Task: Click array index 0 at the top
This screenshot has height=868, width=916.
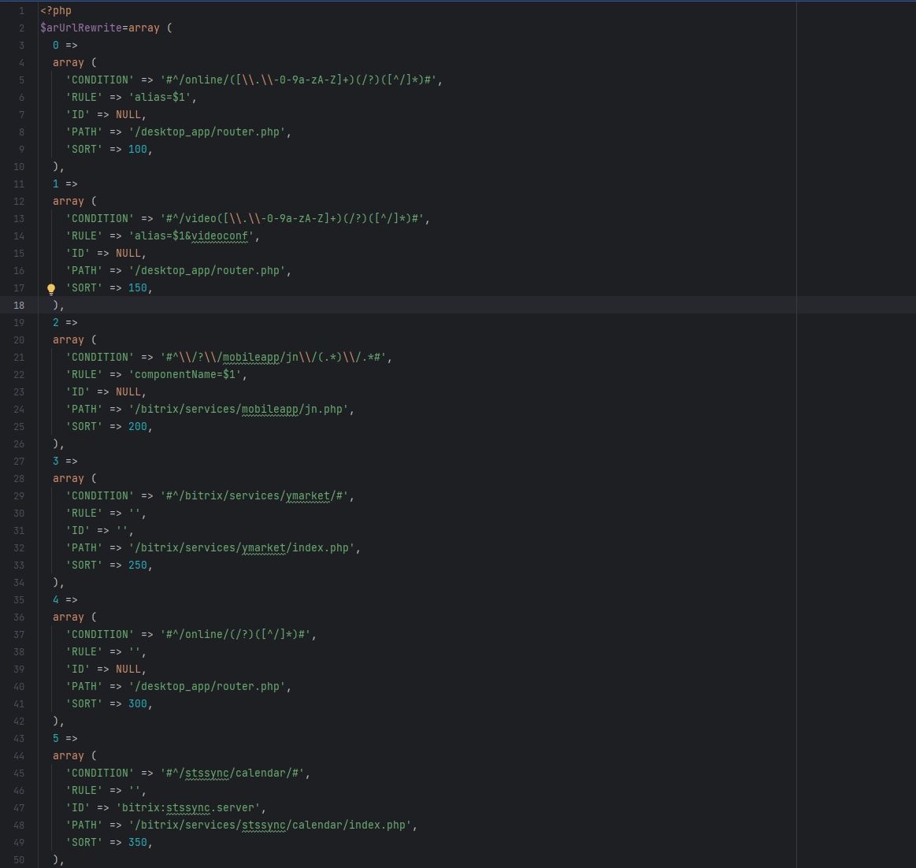Action: tap(56, 46)
